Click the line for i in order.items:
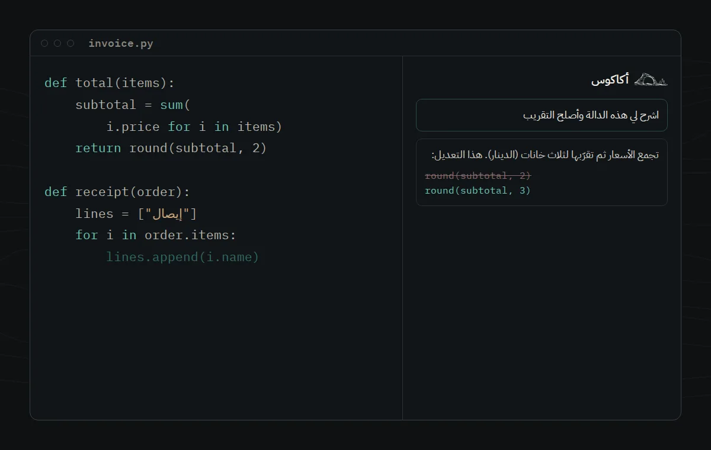This screenshot has height=450, width=711. (x=156, y=235)
